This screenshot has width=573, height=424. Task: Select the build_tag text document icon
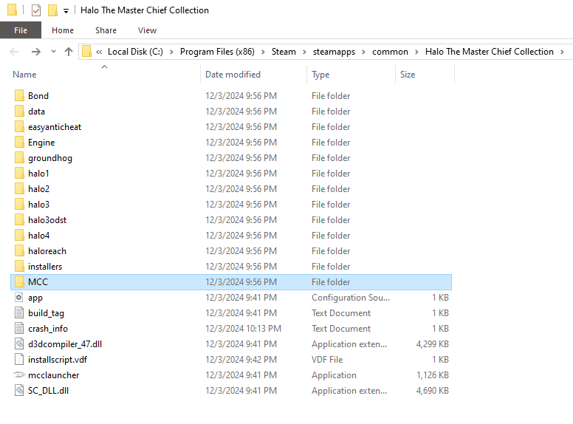[19, 313]
